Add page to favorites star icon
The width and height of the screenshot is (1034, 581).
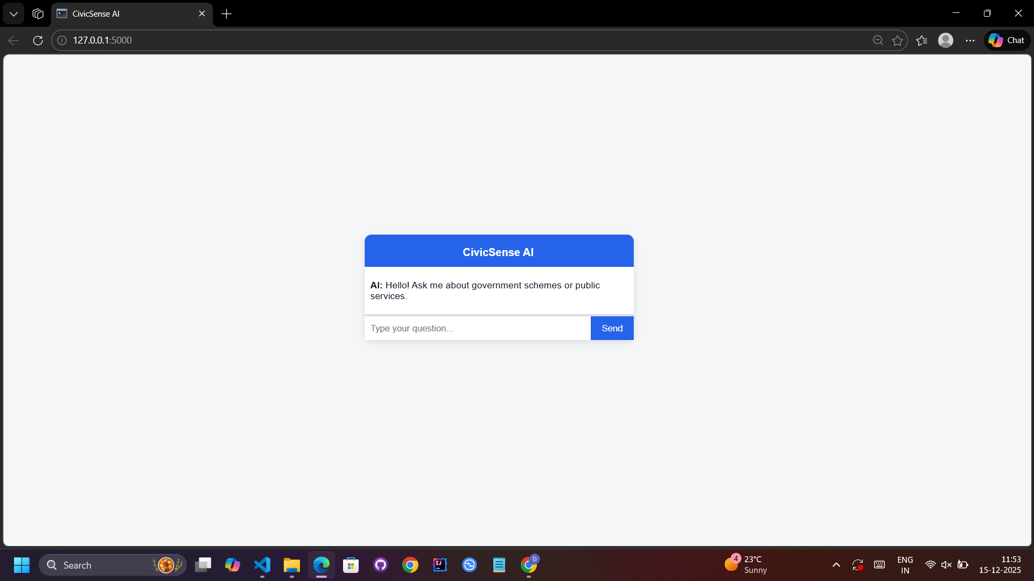pyautogui.click(x=897, y=40)
